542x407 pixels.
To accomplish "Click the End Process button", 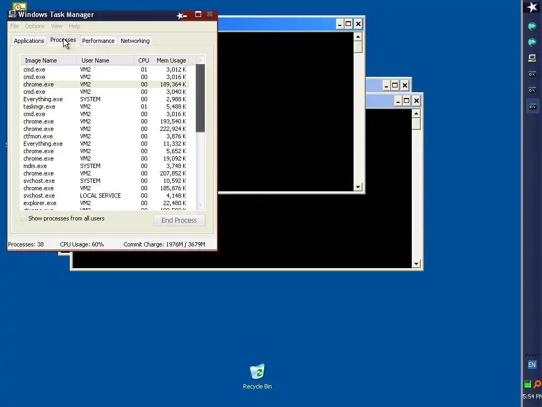I will pyautogui.click(x=179, y=220).
